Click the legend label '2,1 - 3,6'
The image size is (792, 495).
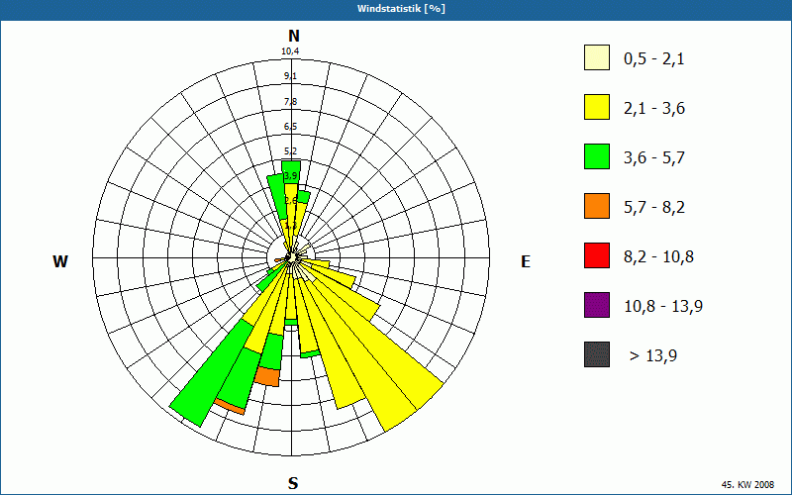point(654,109)
